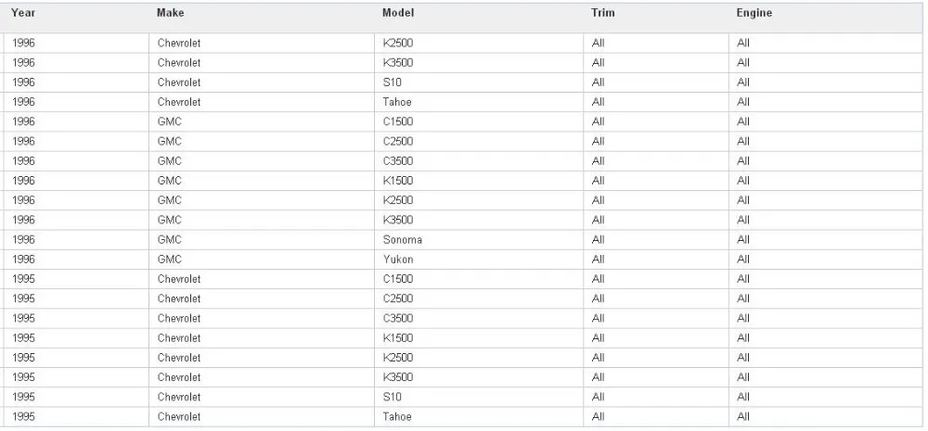
Task: Click the 1995 Chevrolet C3500 model cell
Action: (398, 319)
